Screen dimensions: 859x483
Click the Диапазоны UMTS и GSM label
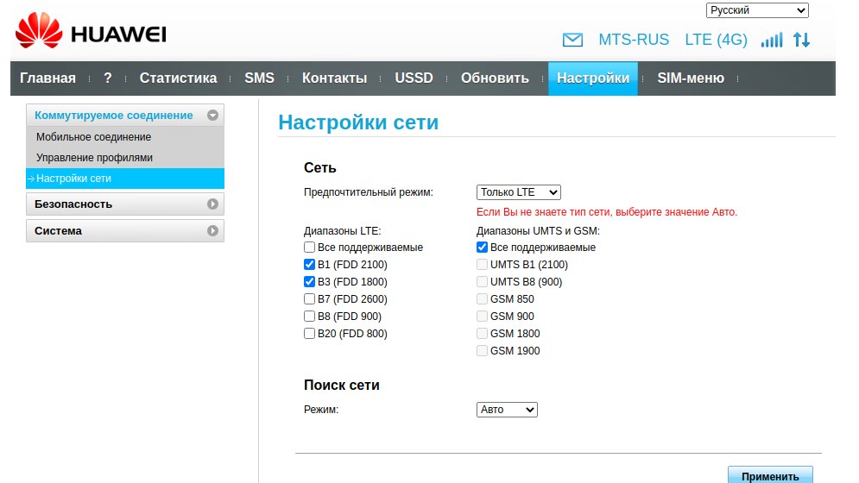[x=538, y=231]
